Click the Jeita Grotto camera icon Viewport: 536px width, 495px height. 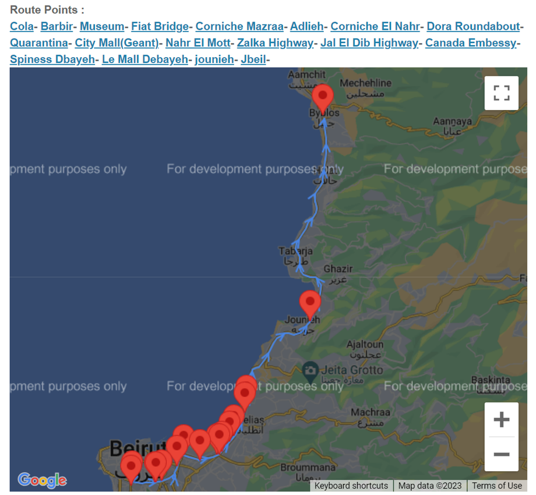tap(311, 372)
